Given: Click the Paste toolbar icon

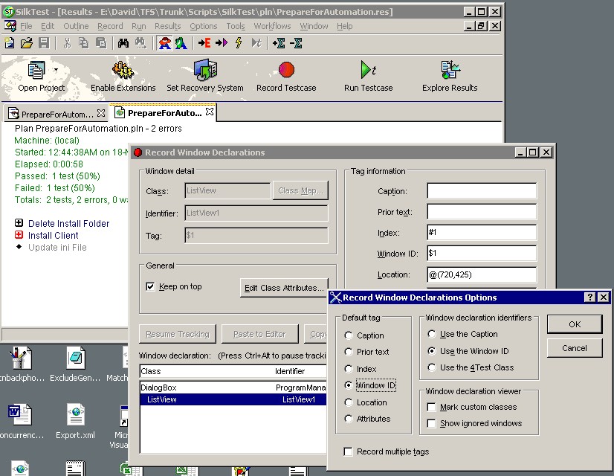Looking at the screenshot, I should [x=101, y=42].
